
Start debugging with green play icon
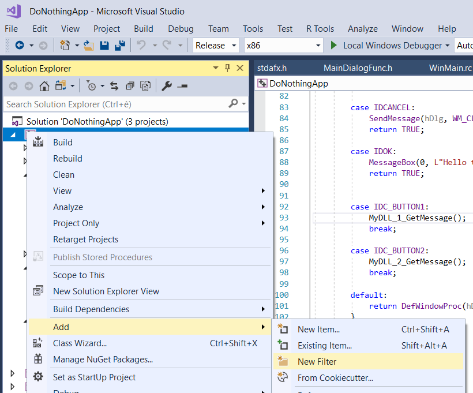click(333, 46)
